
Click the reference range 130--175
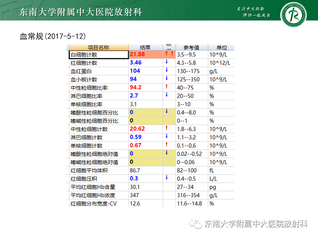click(188, 71)
